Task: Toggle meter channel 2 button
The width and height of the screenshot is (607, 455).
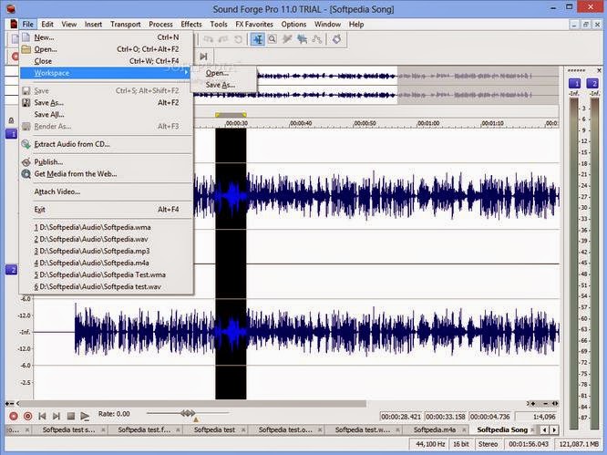Action: click(x=592, y=83)
